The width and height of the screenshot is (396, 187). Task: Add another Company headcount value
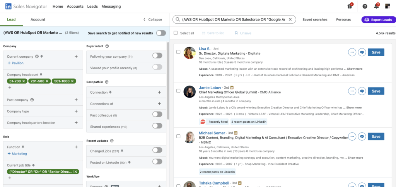point(10,87)
